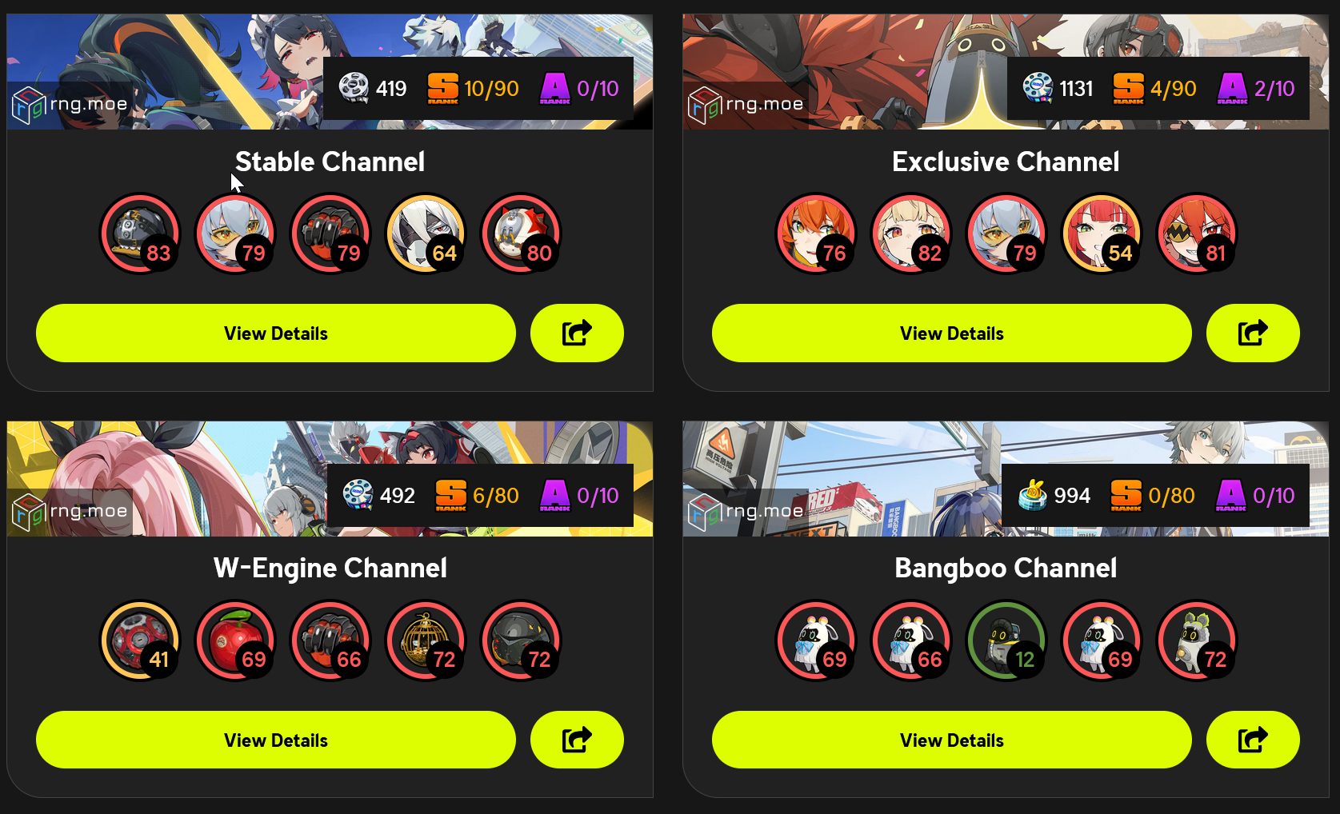Select the Exclusive Channel avatar with pity 81

[1197, 233]
